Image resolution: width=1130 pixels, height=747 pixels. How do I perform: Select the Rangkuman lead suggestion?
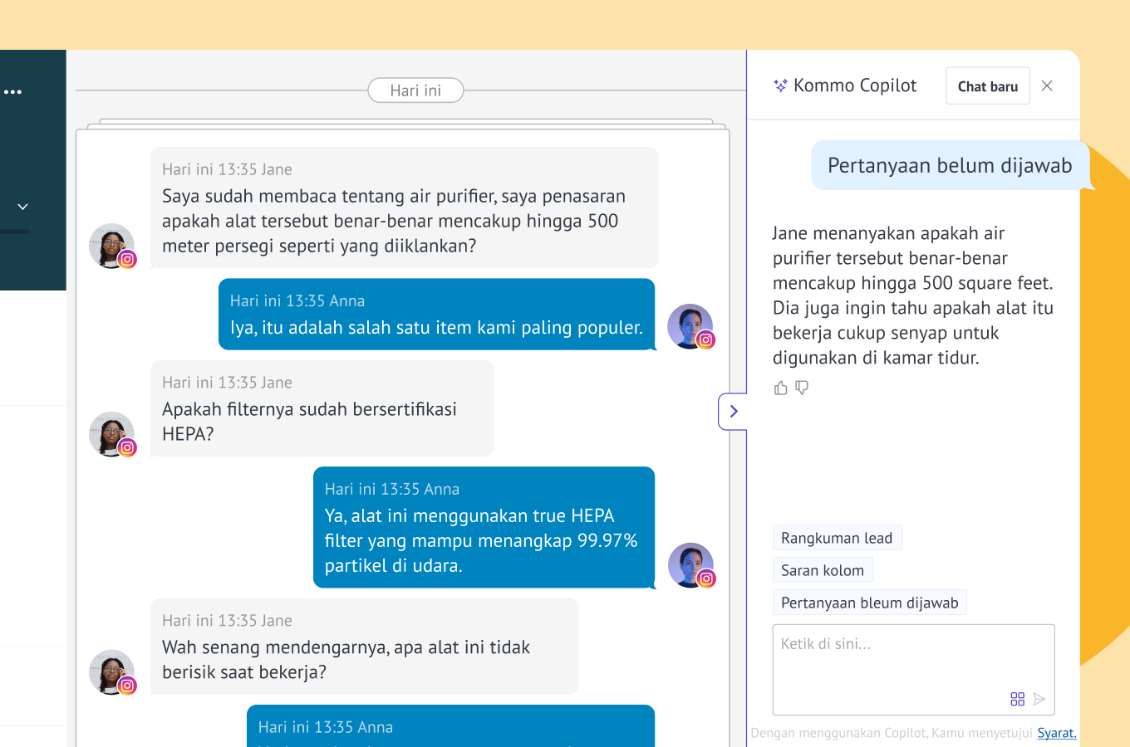click(x=836, y=538)
